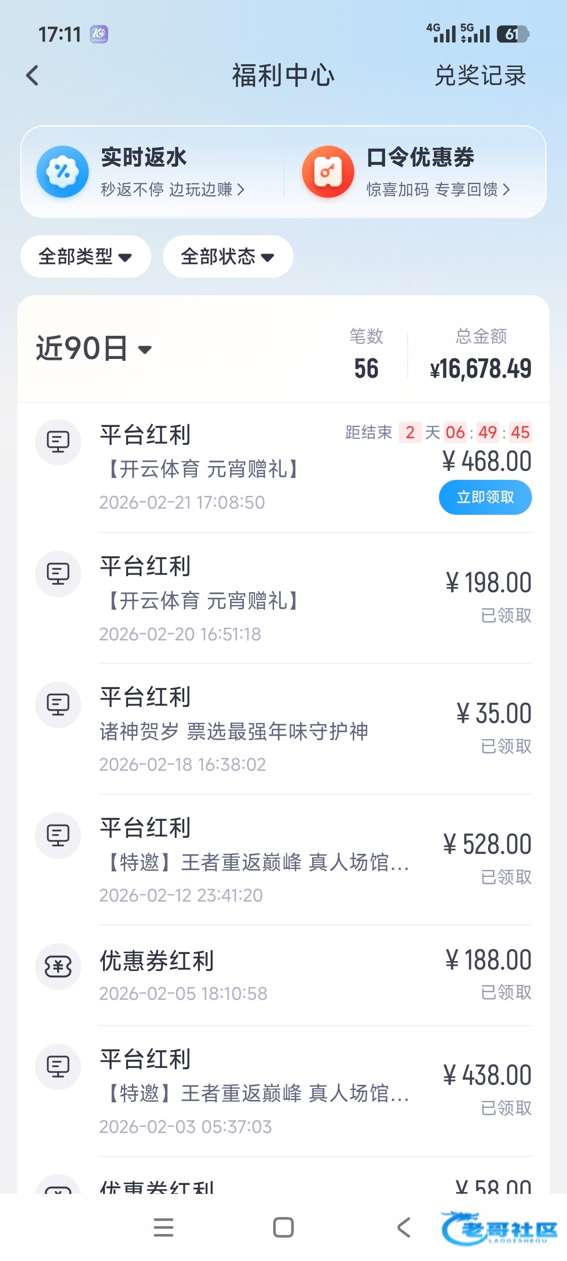
Task: Open 口令优惠券 惊喜加码 专享回馈 link
Action: tap(438, 189)
